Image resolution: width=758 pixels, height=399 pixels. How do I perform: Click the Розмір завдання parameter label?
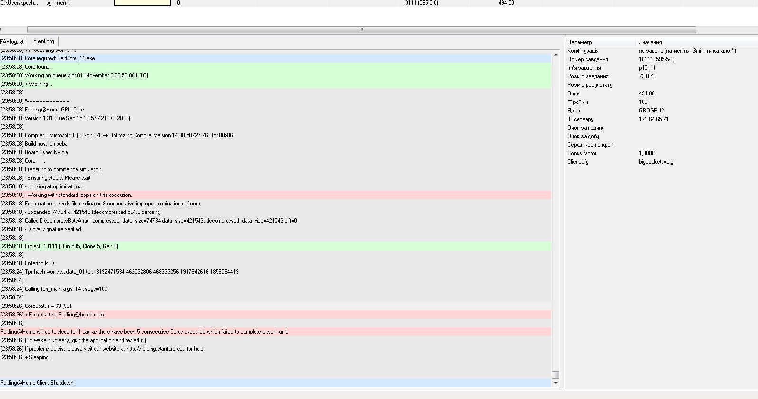tap(588, 76)
